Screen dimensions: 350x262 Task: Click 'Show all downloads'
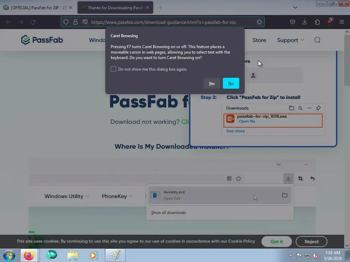pyautogui.click(x=169, y=213)
